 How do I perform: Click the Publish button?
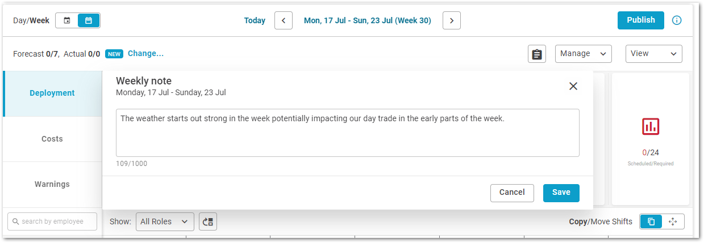(x=641, y=20)
